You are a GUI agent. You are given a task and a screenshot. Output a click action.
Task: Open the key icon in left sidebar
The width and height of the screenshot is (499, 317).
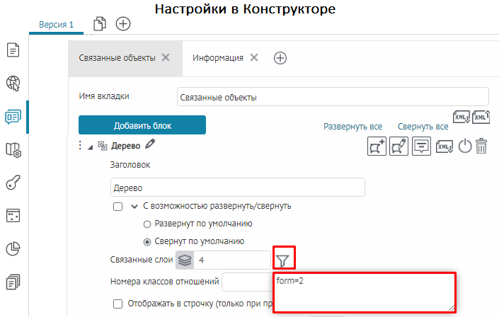click(x=13, y=183)
